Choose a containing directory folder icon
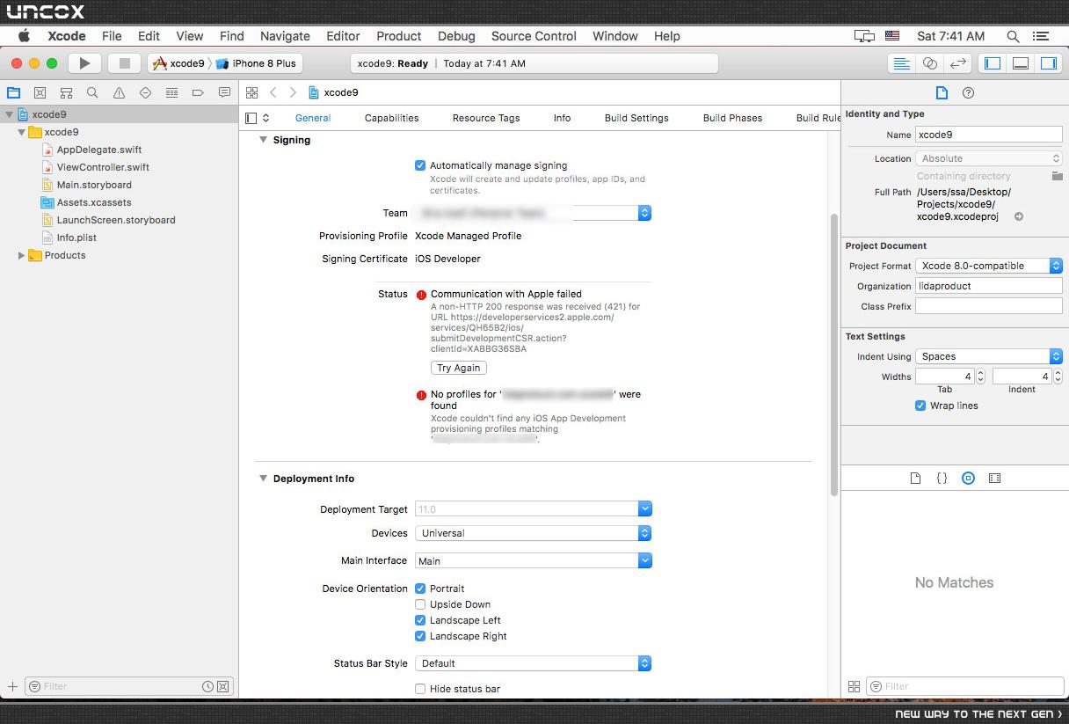Screen dimensions: 1069x724 [x=1057, y=176]
